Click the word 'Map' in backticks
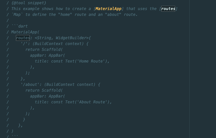Viewport: 216px width, 138px height. pos(17,15)
